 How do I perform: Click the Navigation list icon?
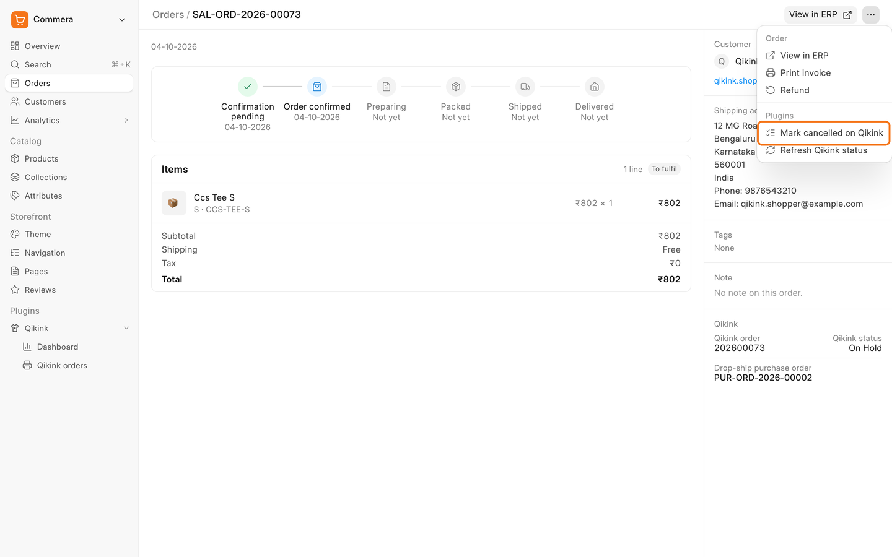15,253
